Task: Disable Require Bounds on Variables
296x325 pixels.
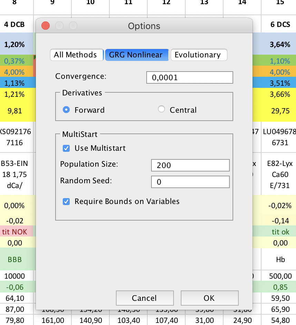Action: coord(66,201)
